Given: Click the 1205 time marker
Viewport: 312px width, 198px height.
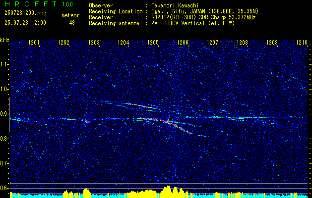Looking at the screenshot, I should [153, 42].
